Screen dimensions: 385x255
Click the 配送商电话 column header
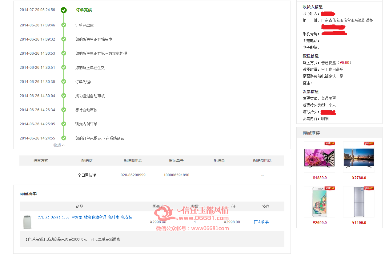point(133,161)
